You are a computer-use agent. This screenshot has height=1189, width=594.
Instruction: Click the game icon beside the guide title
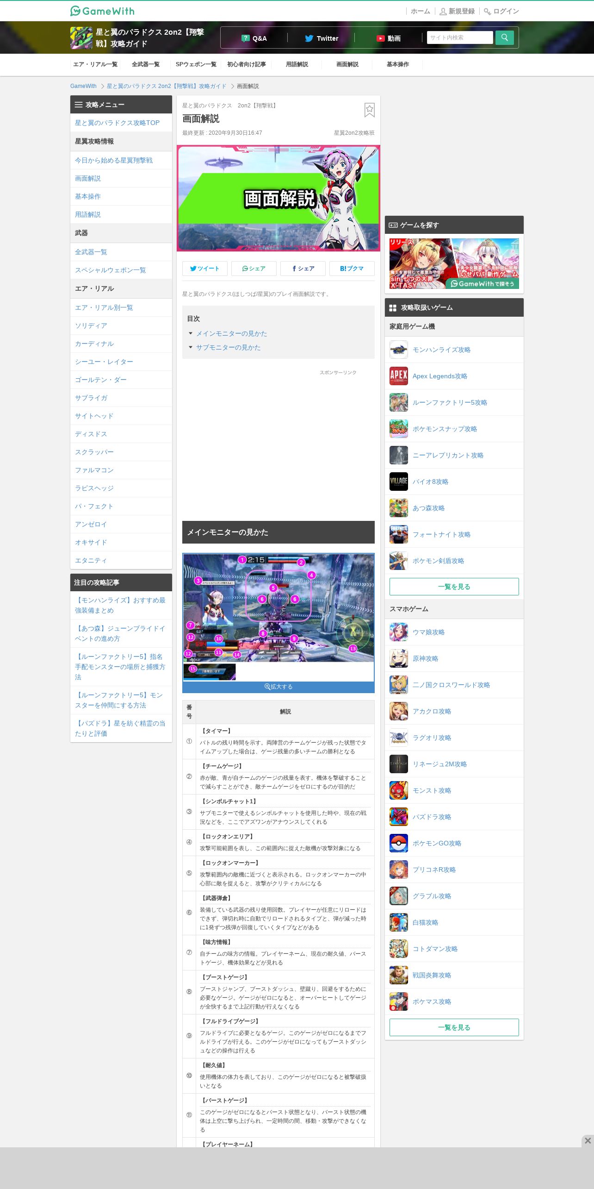[81, 38]
